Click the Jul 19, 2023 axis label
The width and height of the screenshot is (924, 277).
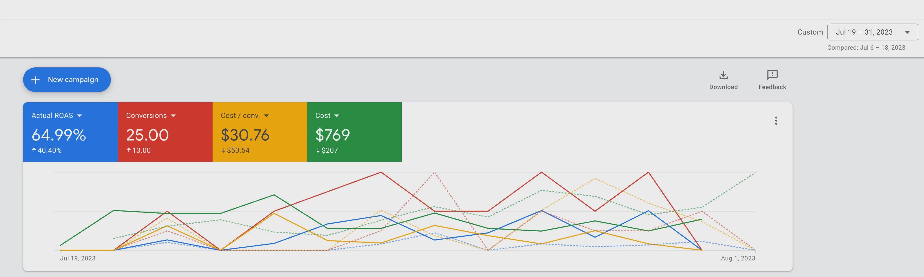[77, 258]
